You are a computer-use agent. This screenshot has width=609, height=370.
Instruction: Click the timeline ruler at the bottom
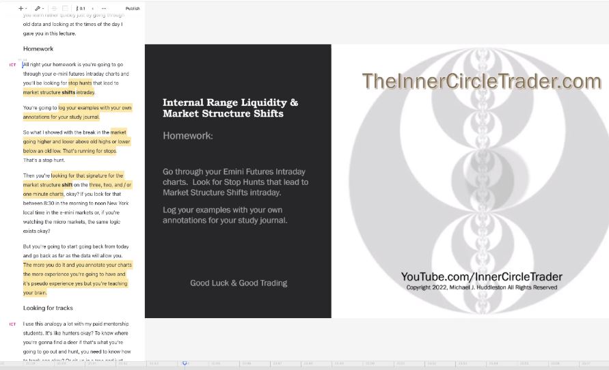coord(305,364)
